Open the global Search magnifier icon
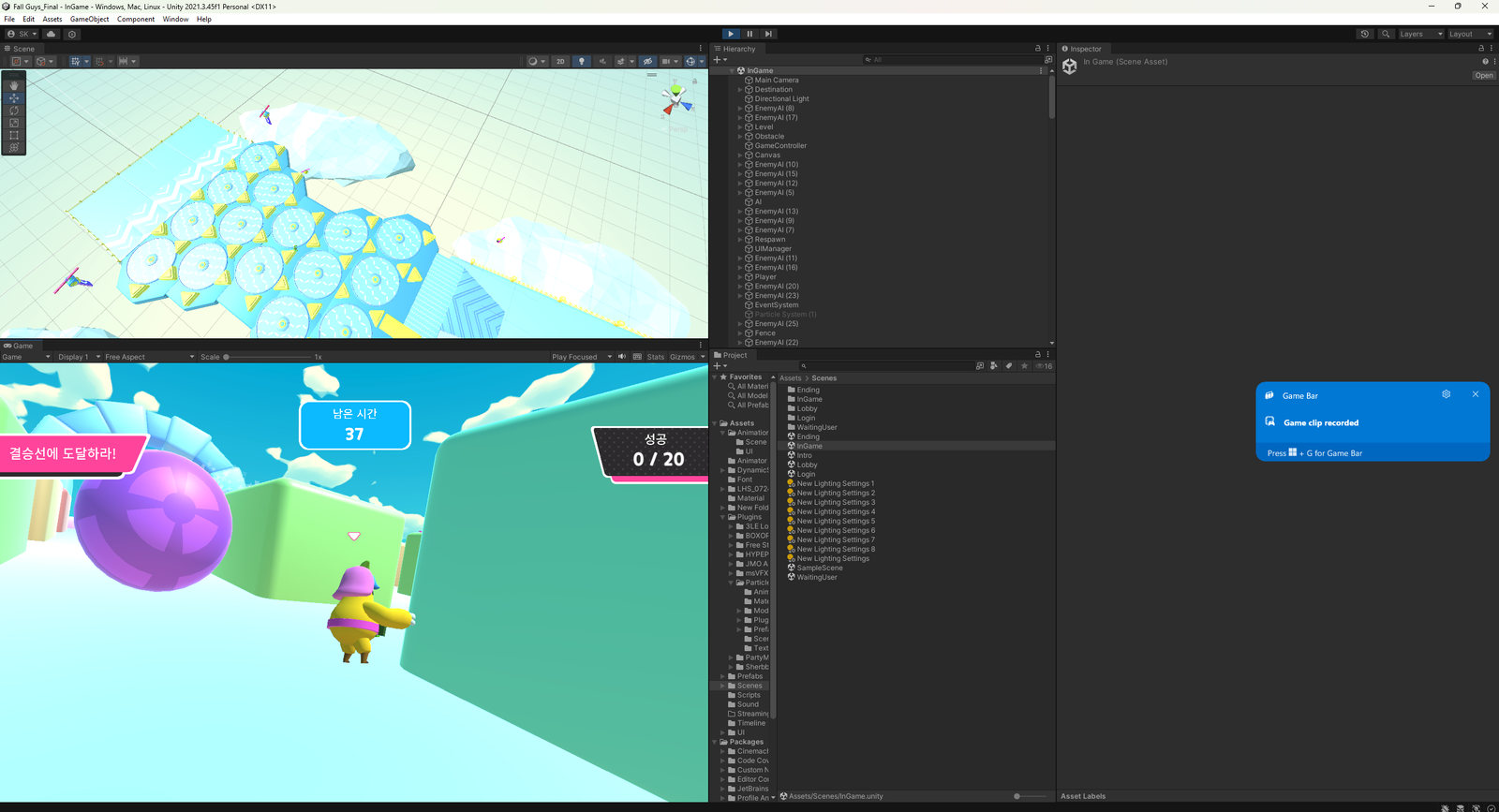Image resolution: width=1499 pixels, height=812 pixels. 1386,34
